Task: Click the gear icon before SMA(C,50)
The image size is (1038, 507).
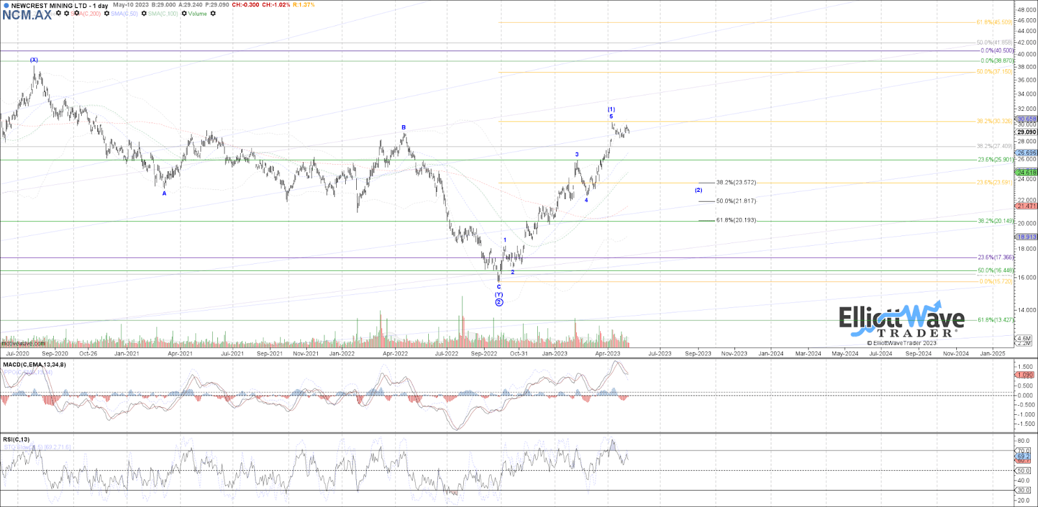Action: point(107,14)
